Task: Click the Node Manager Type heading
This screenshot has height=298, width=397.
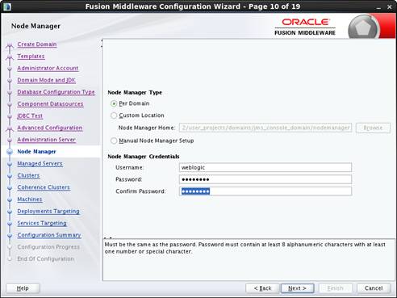Action: [135, 93]
